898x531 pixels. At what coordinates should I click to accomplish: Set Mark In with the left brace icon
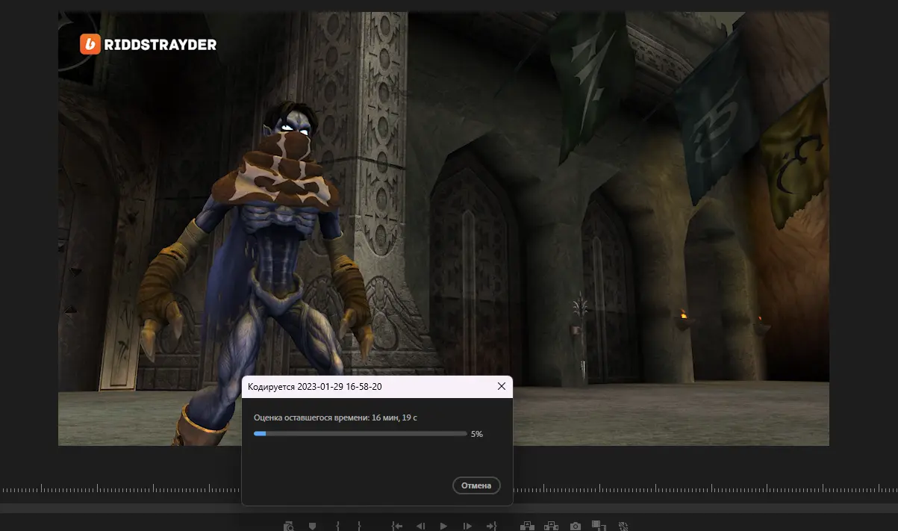pos(337,526)
